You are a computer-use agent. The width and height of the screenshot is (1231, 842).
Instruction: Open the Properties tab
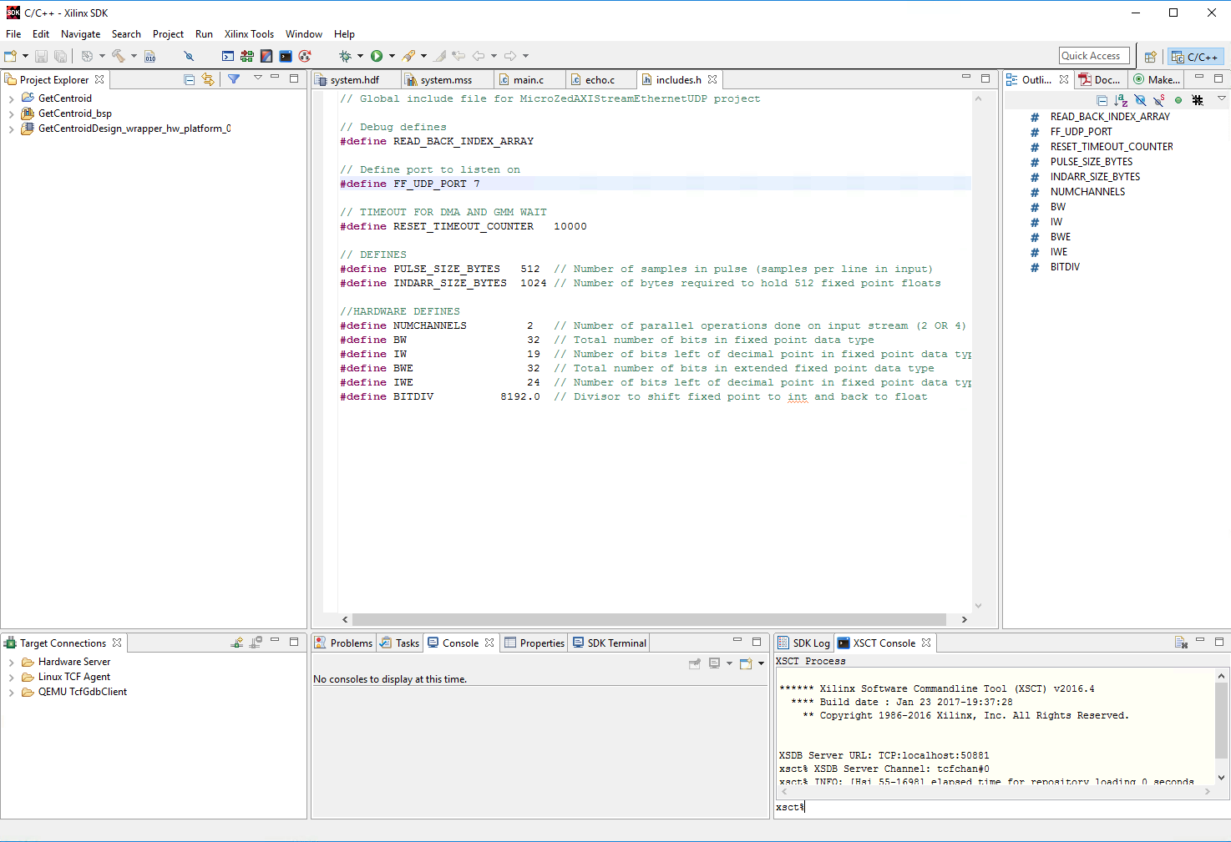pos(534,643)
